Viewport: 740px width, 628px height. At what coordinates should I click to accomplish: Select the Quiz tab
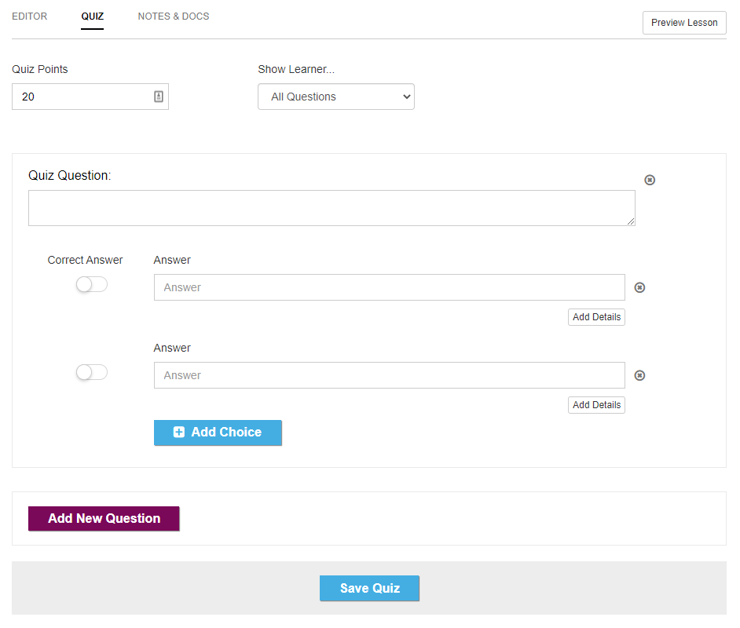point(92,16)
